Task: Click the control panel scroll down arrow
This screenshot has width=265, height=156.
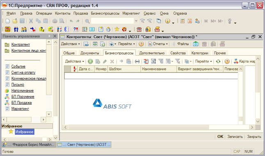Action: [49, 114]
